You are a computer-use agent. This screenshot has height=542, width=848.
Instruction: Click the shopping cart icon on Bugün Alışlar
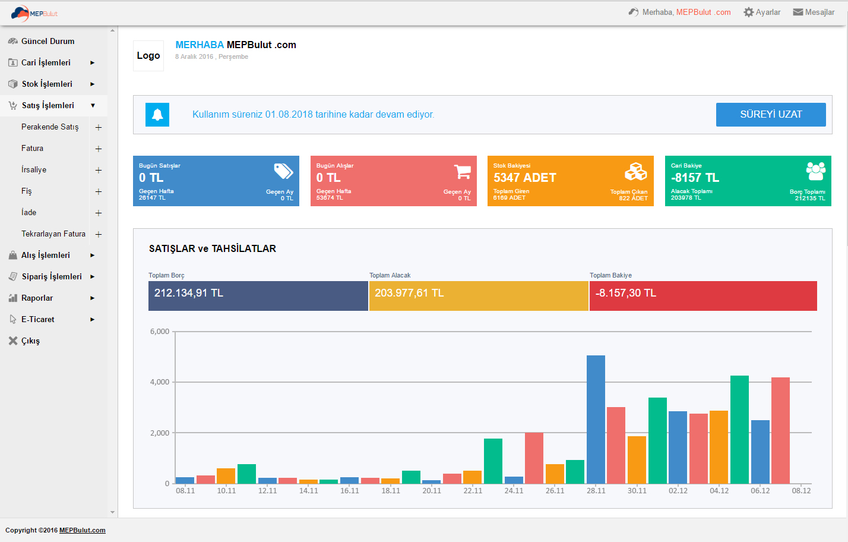coord(463,171)
